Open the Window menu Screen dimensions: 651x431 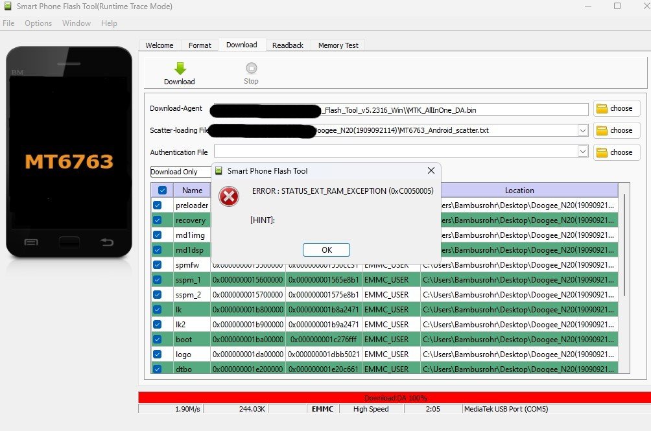[x=77, y=23]
